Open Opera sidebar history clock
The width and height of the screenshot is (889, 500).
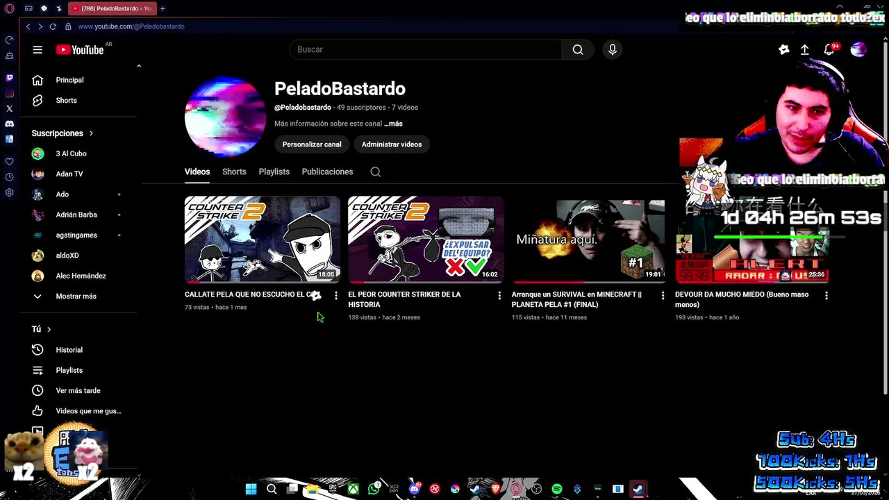coord(9,177)
